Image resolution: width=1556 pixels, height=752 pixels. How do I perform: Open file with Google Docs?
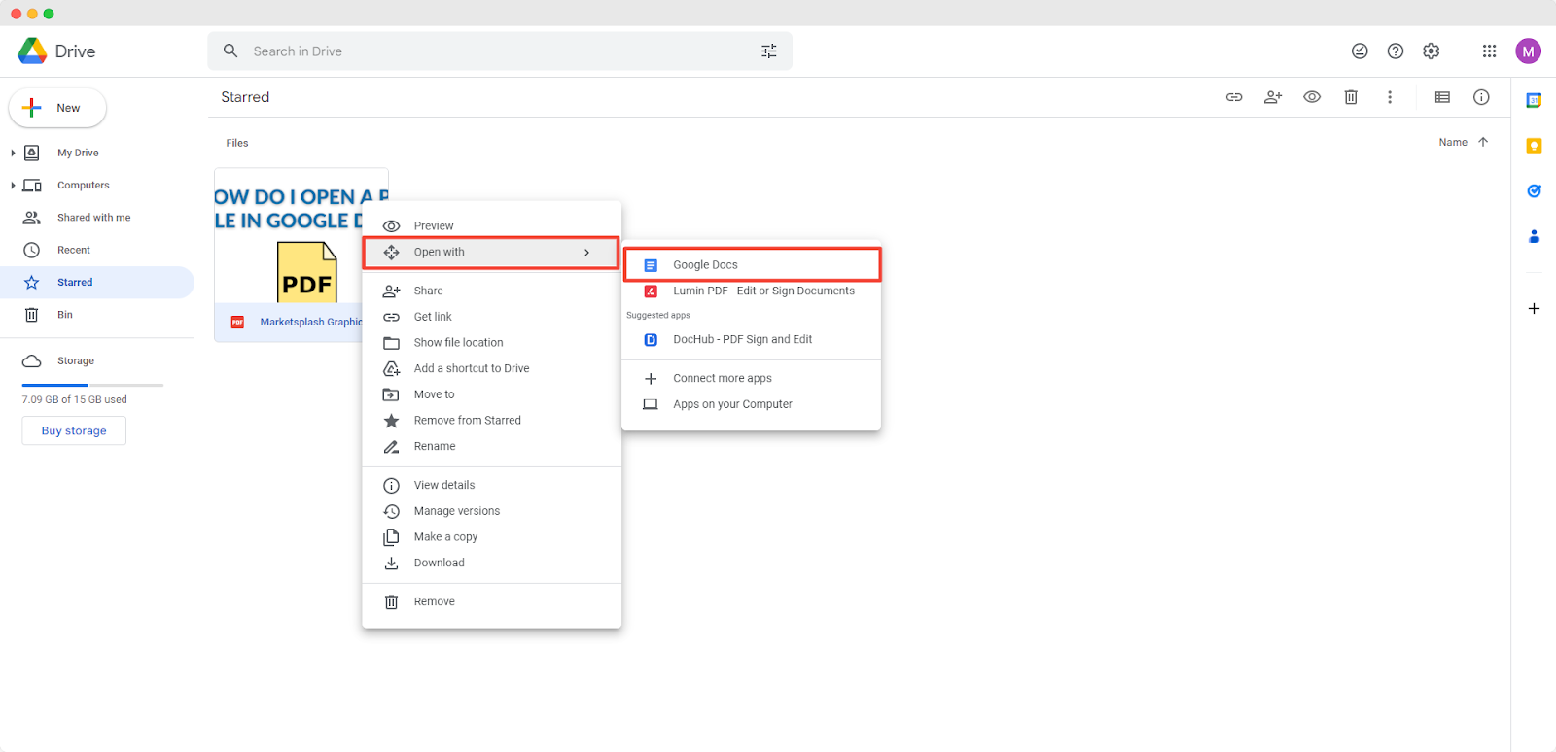point(752,265)
